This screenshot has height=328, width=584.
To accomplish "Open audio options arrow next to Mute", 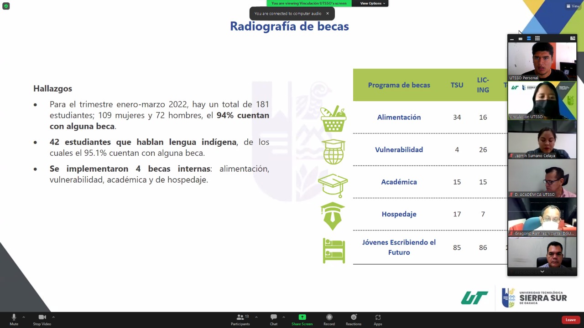I will point(24,317).
